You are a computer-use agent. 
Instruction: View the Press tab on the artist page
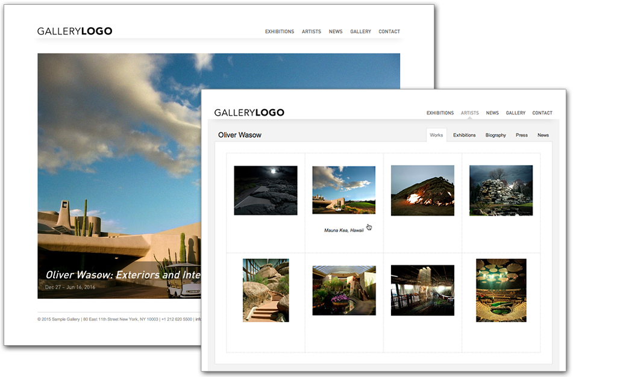point(522,135)
